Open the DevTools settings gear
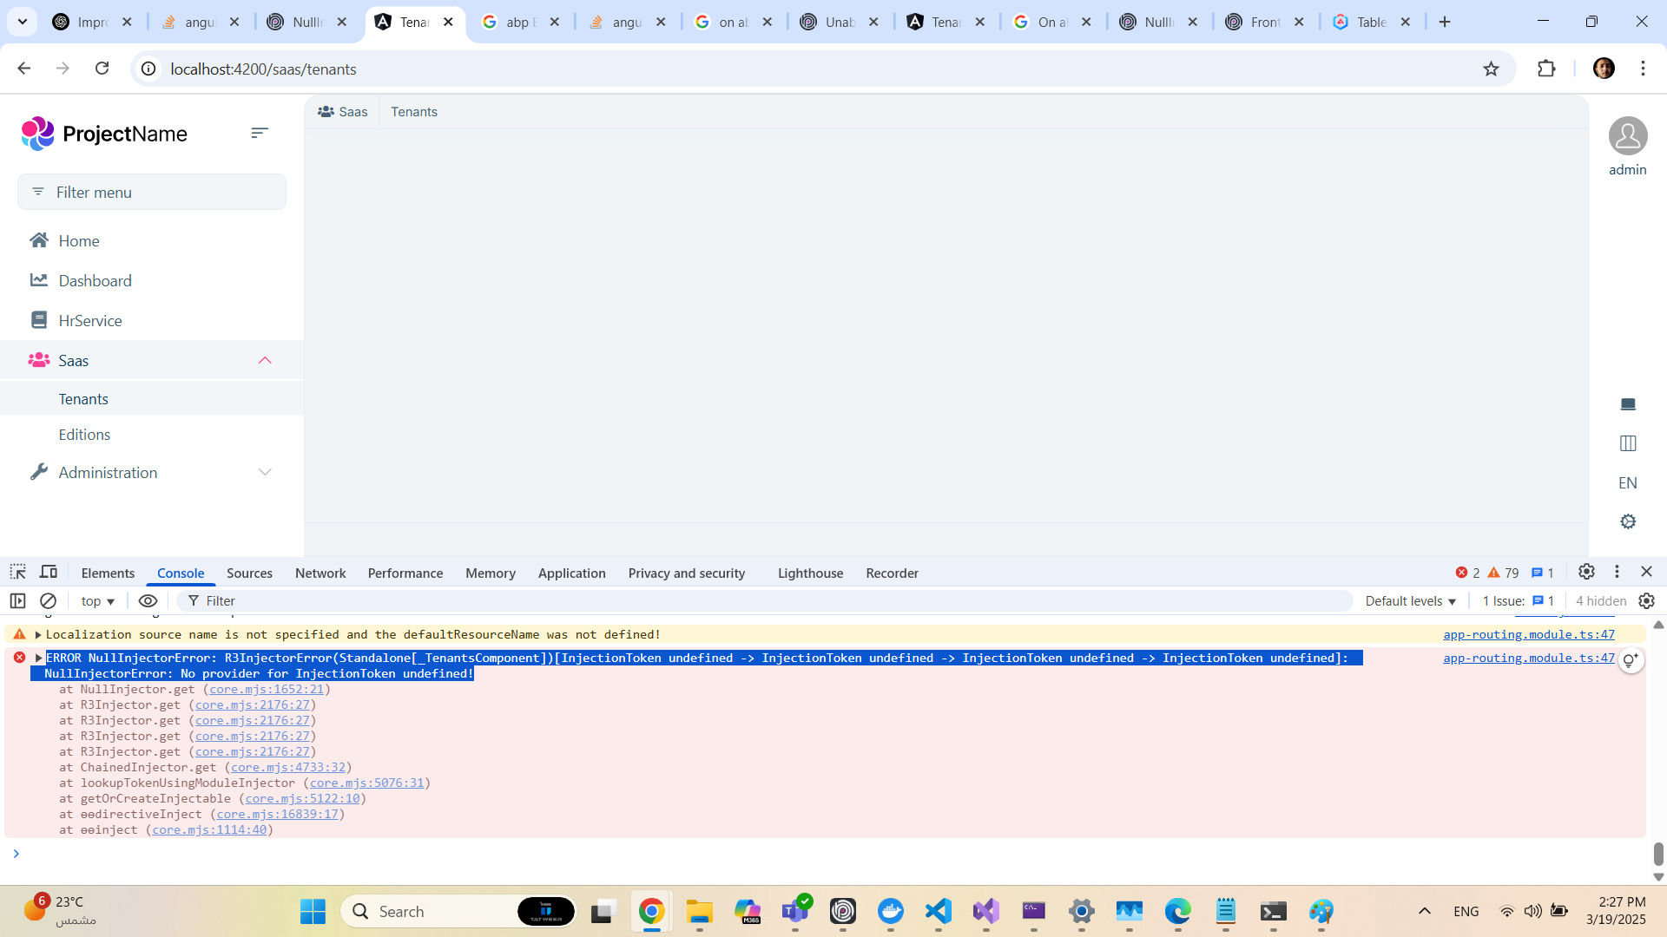The image size is (1667, 937). [1586, 572]
